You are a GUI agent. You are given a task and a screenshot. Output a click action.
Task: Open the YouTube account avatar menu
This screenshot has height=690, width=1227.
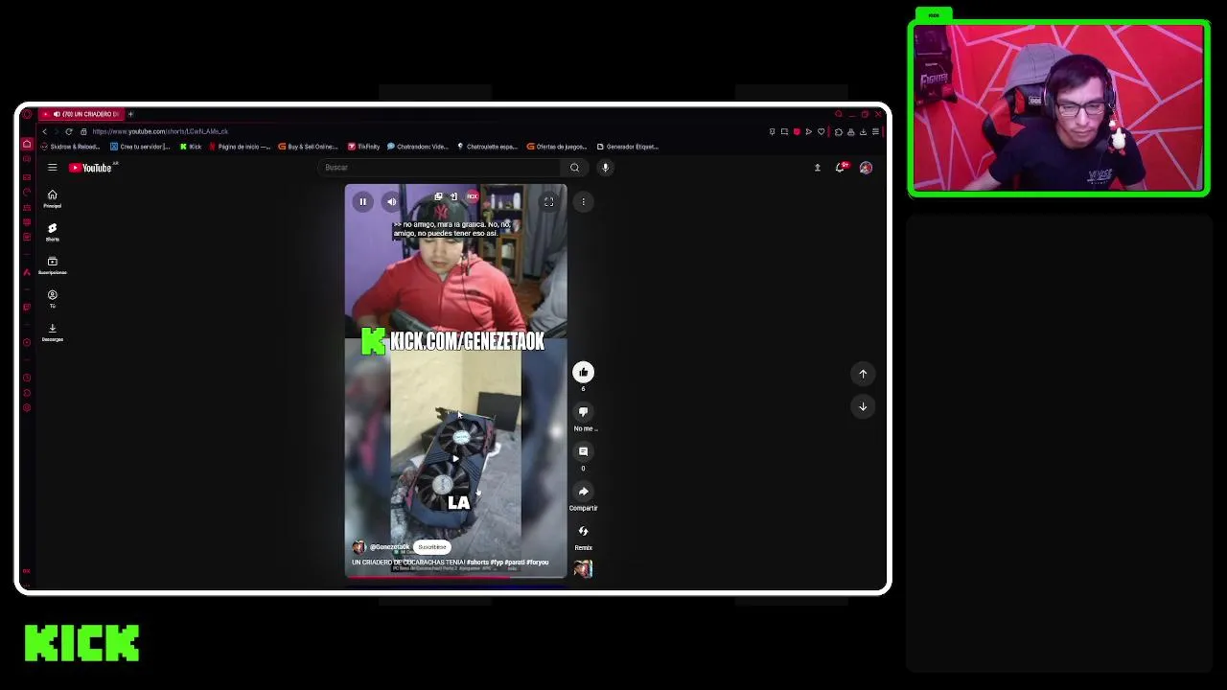(866, 168)
